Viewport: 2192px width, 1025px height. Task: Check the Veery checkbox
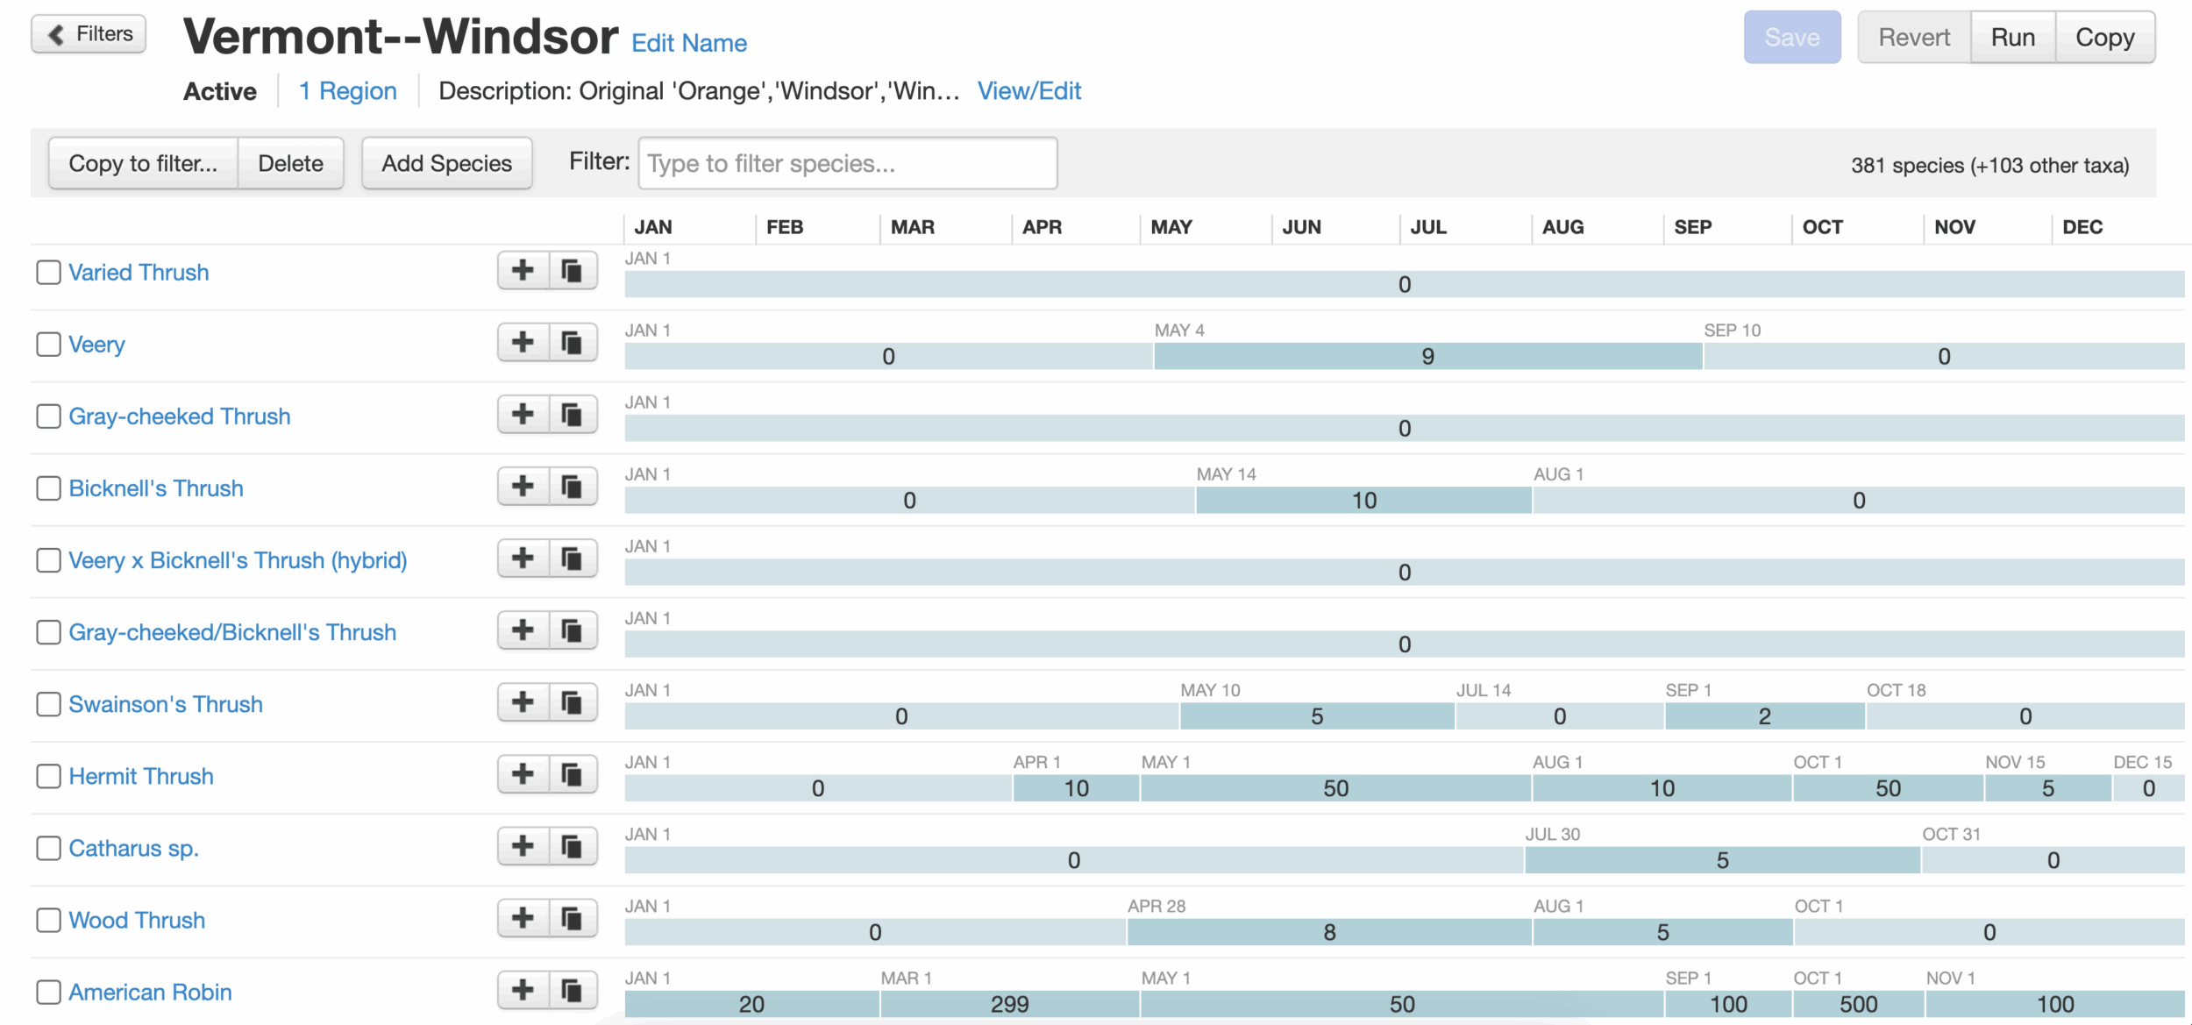coord(48,344)
